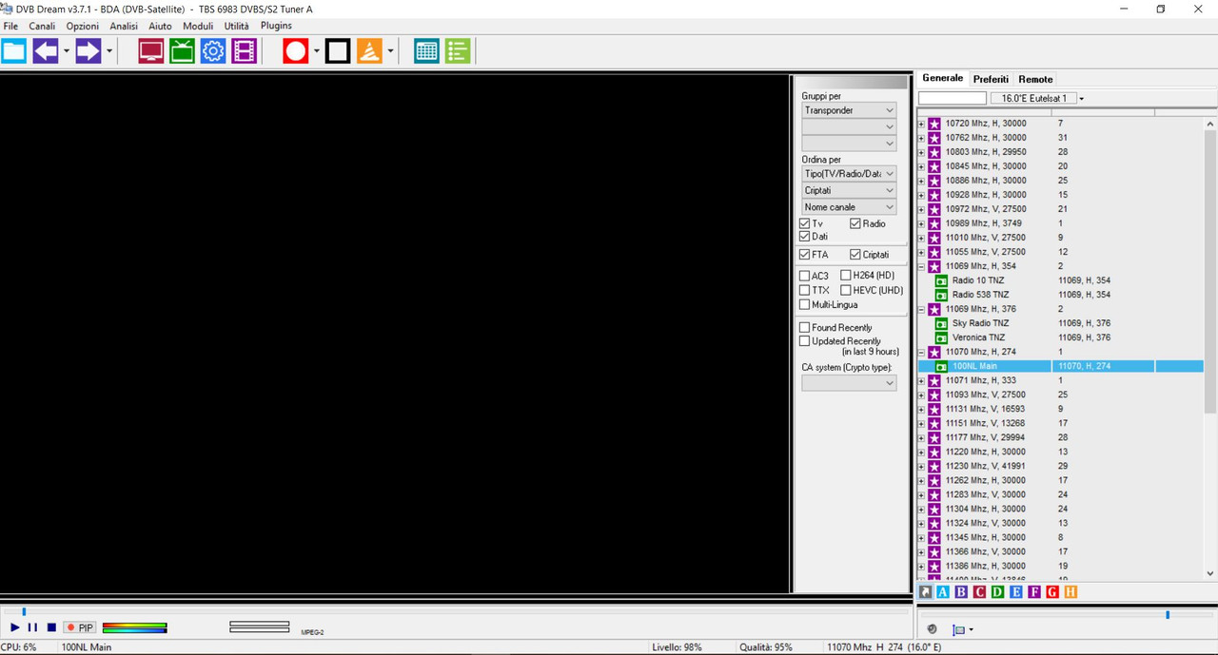Open the Tipo(TV/Radio/Dati) sort dropdown

click(x=849, y=174)
